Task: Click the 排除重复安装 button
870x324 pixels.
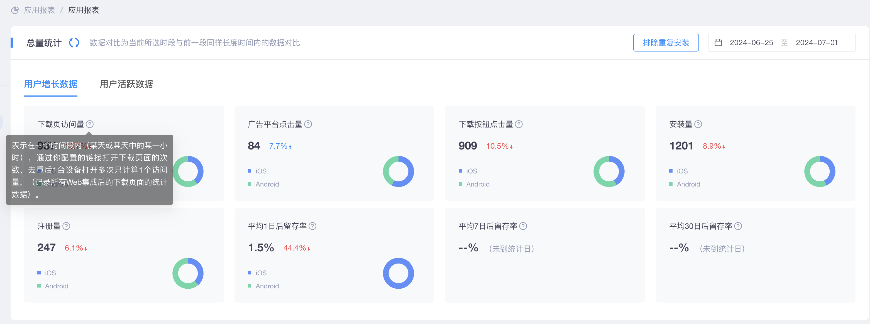Action: pyautogui.click(x=666, y=43)
